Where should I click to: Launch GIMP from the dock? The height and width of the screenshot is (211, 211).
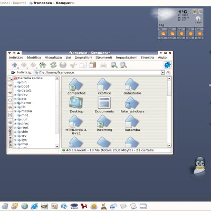click(x=44, y=206)
